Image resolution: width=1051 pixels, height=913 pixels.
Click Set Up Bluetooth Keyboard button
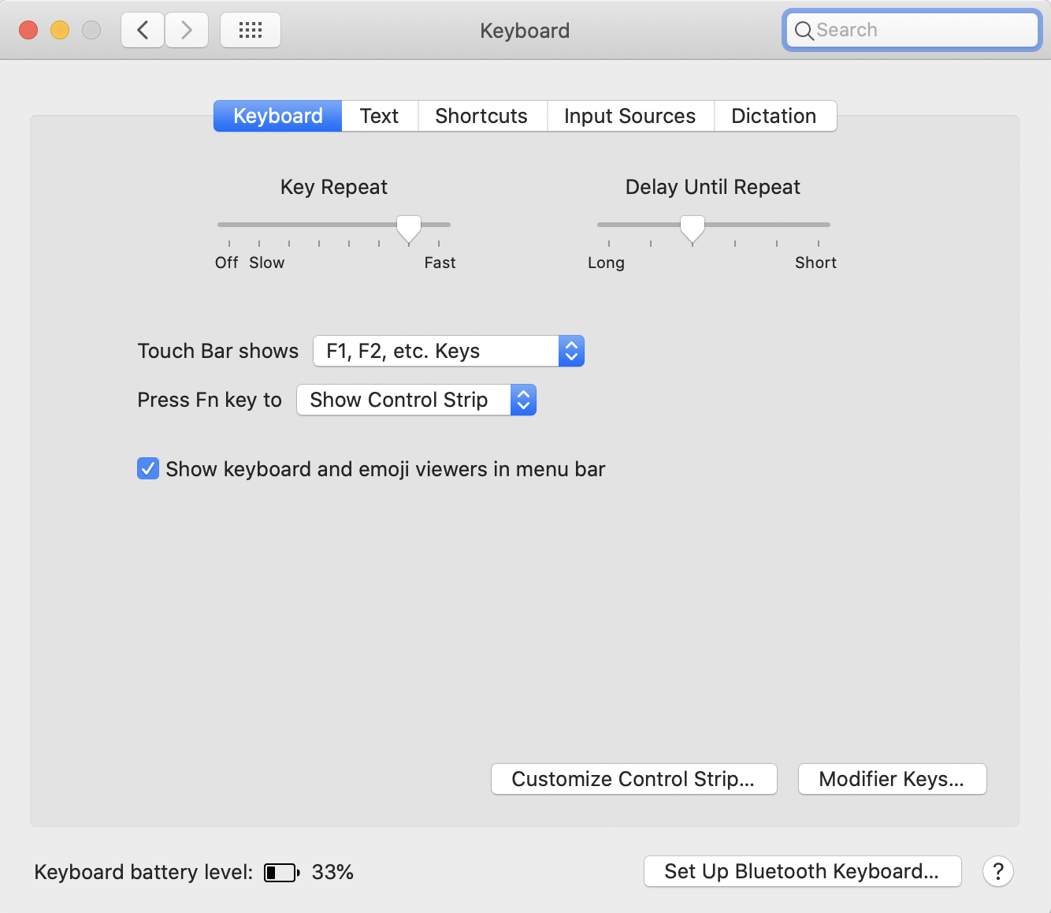point(802,871)
